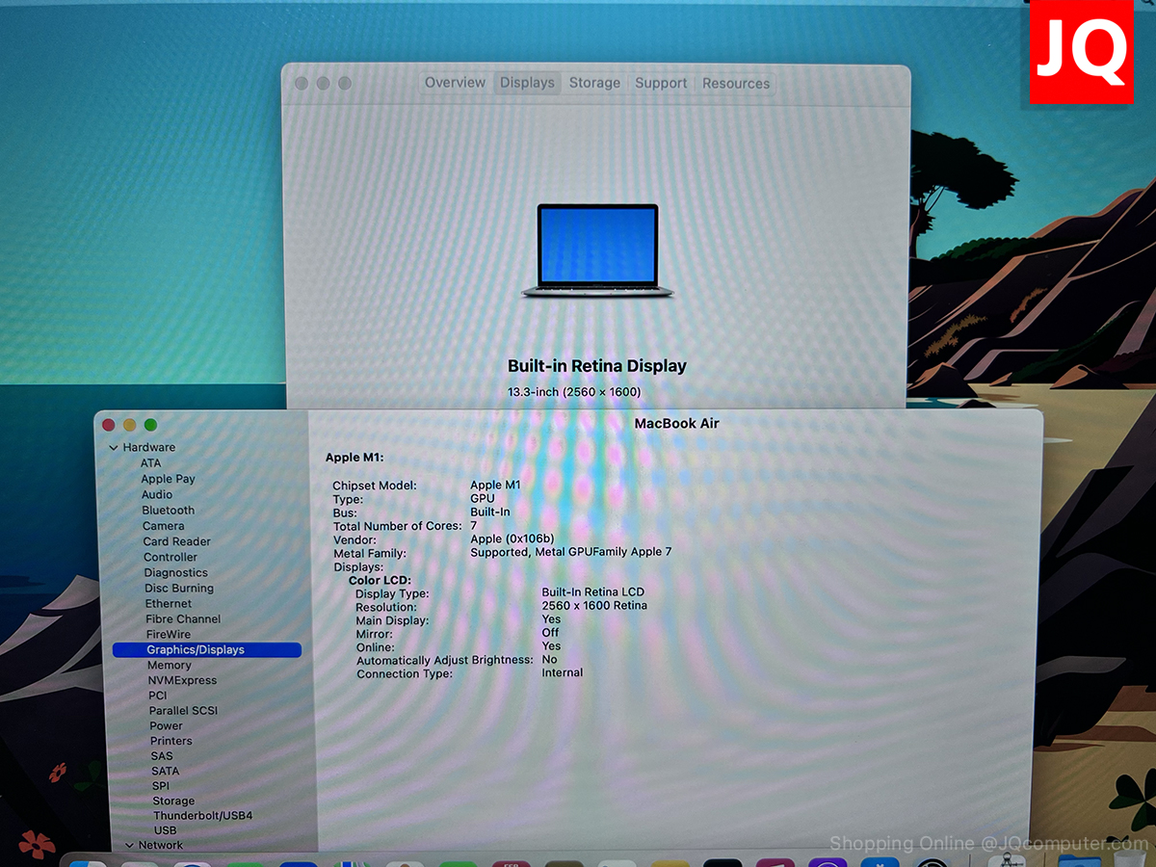Select Printers in the sidebar
The width and height of the screenshot is (1156, 867).
click(171, 741)
